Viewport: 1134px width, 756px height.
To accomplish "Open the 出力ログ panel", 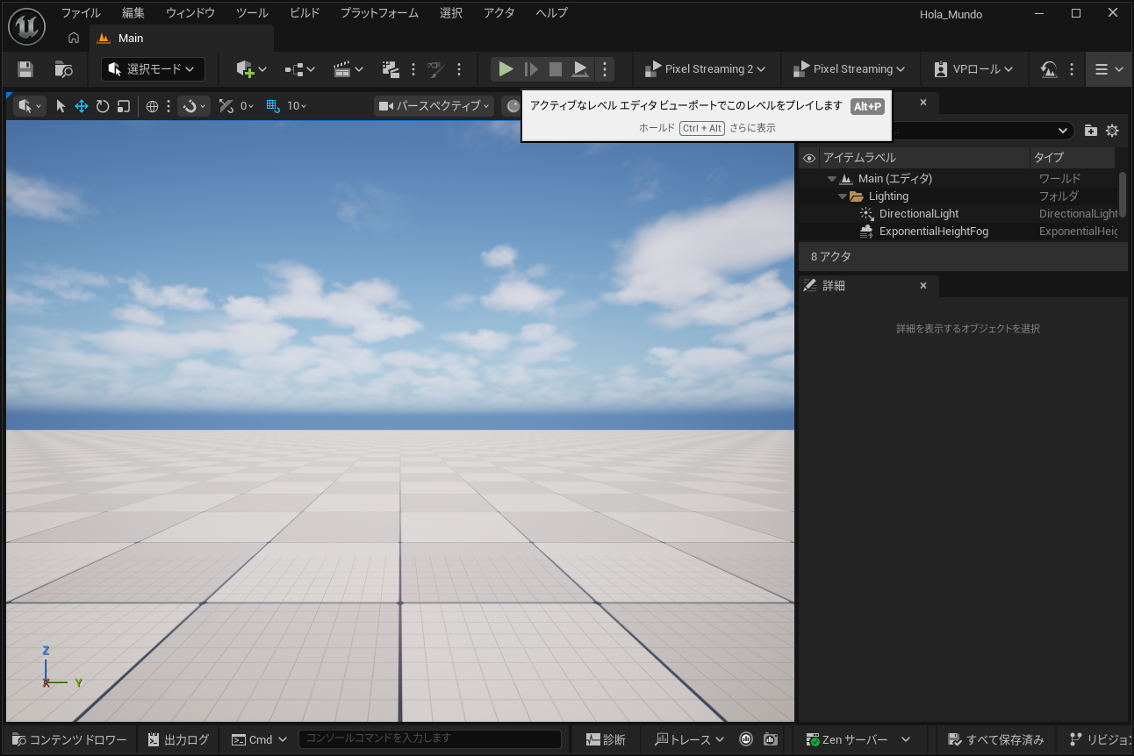I will tap(179, 739).
